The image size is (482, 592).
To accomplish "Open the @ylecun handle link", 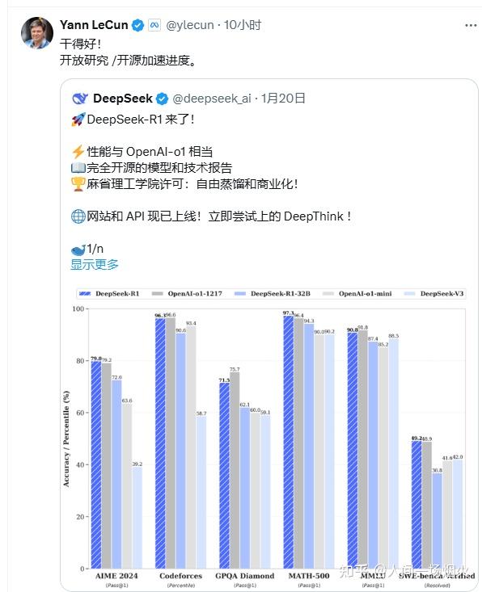I will coord(190,25).
